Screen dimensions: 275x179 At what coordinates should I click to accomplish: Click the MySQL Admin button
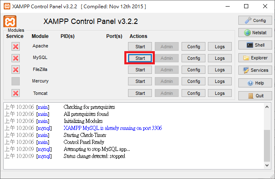[167, 58]
